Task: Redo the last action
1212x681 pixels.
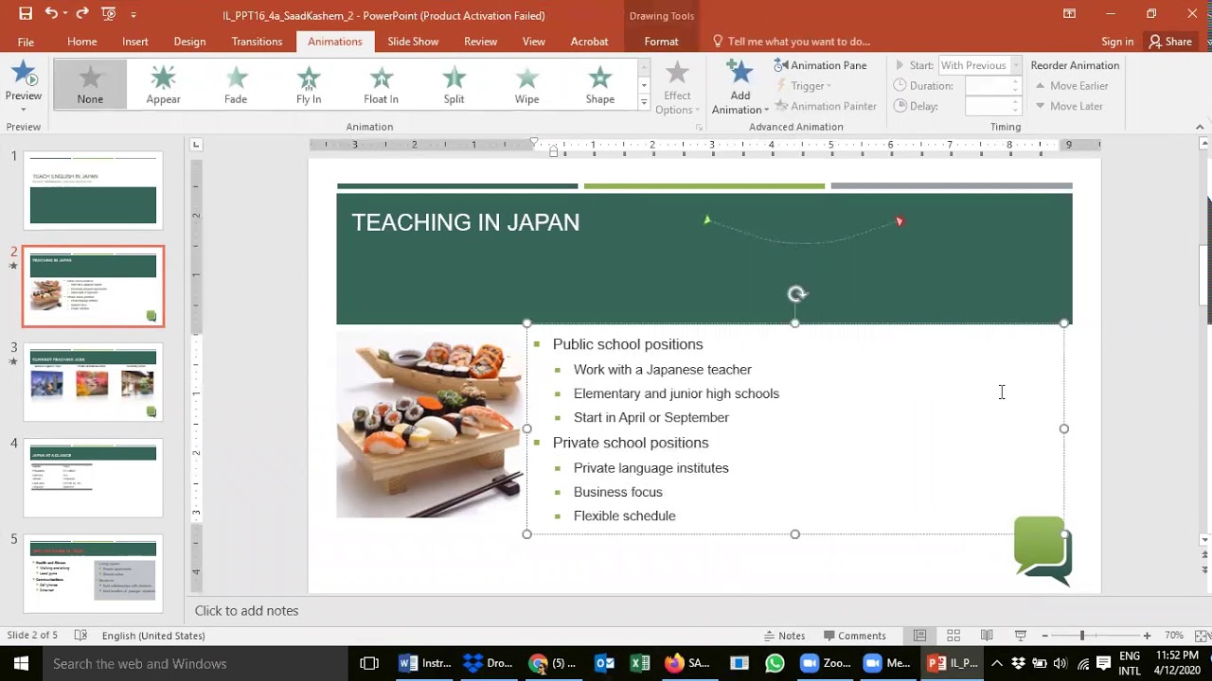Action: (81, 14)
